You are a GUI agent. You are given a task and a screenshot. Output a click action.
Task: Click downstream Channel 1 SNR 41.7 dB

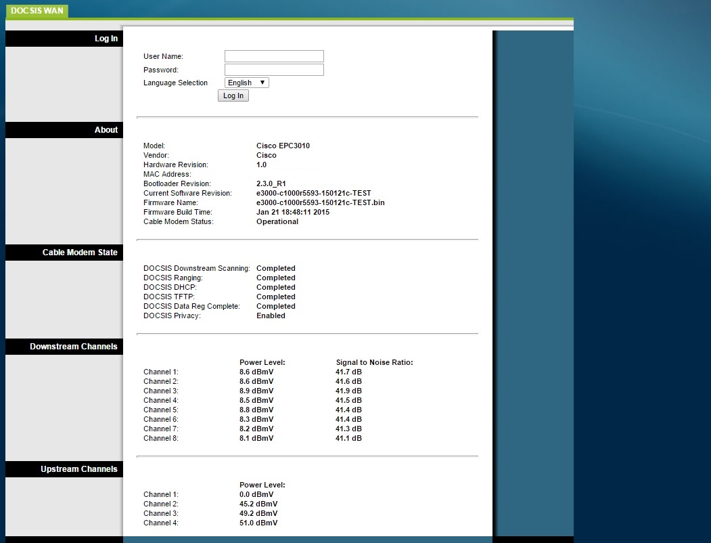coord(348,372)
